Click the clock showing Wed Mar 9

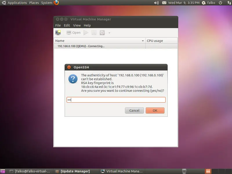point(184,3)
